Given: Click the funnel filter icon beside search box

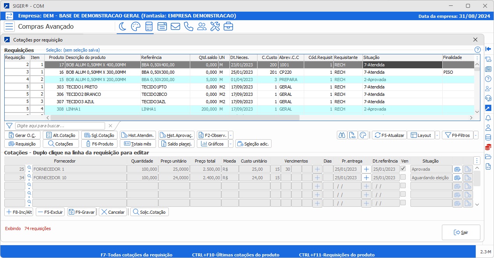Looking at the screenshot, I should coord(9,126).
